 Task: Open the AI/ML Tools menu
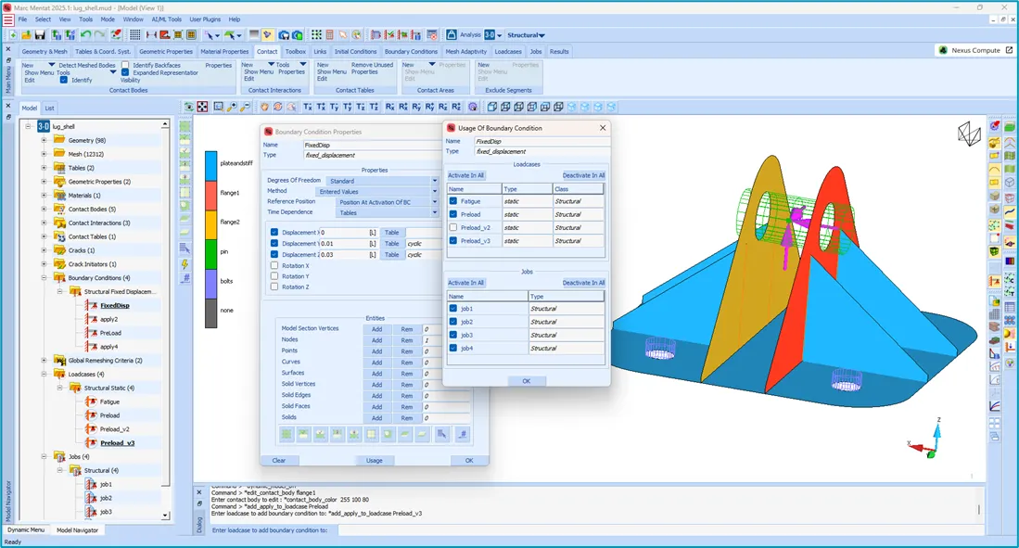pos(168,19)
